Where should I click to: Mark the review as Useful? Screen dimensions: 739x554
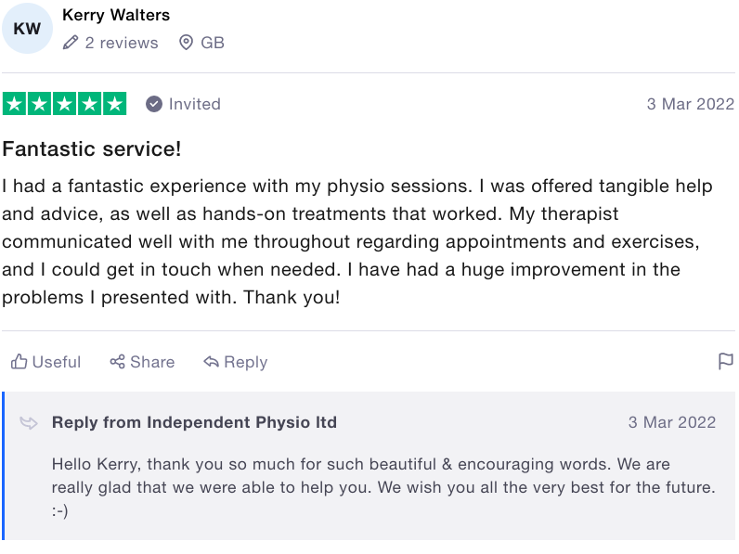tap(45, 362)
